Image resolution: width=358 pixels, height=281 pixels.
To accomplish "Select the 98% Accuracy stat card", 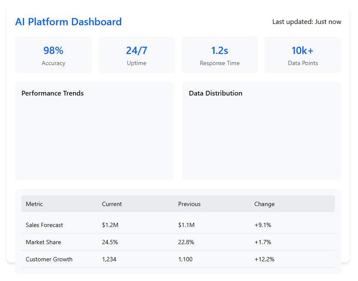I will [x=53, y=55].
